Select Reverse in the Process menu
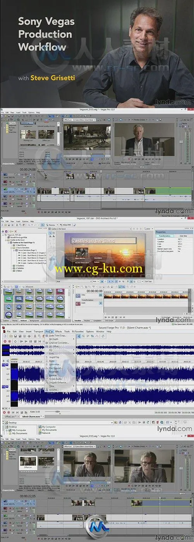194x542 pixels. point(53,375)
